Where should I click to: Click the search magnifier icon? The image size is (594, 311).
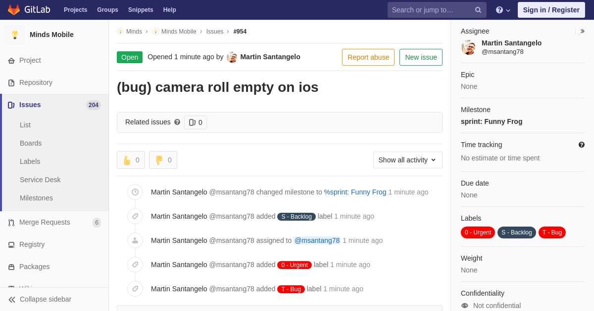(478, 10)
